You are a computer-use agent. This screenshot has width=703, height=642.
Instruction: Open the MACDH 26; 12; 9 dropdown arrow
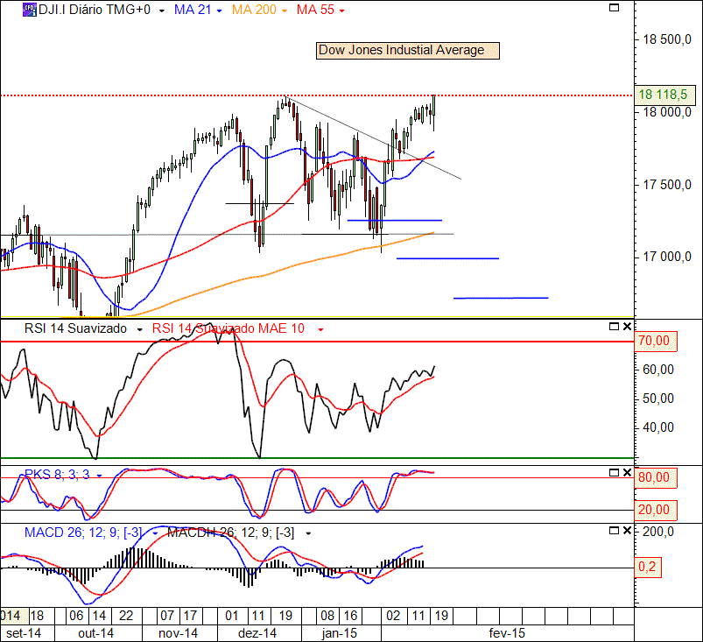(x=308, y=534)
